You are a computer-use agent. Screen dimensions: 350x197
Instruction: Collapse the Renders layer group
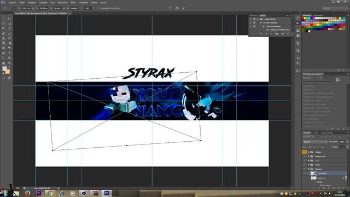pos(308,169)
